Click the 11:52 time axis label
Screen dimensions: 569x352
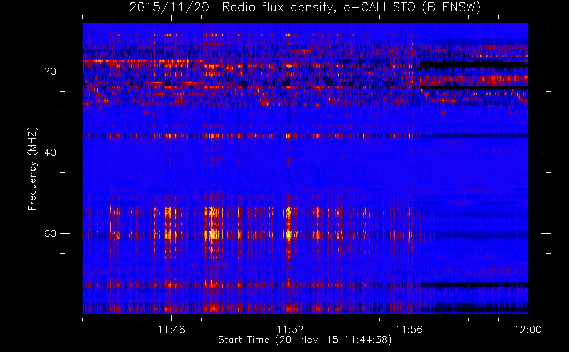coord(290,330)
